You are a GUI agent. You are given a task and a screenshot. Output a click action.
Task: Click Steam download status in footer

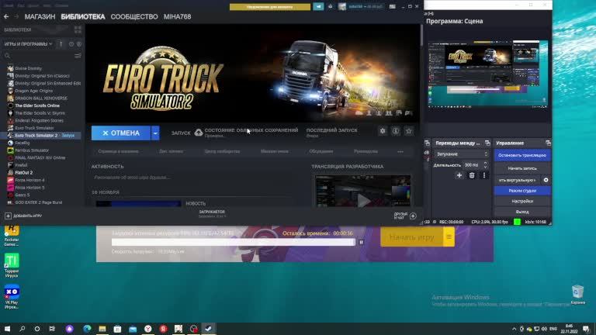coord(212,214)
